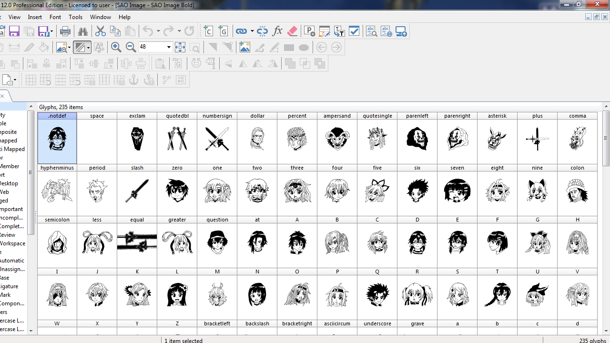Click the fx glyph transformer icon
Viewport: 610px width, 343px height.
point(277,32)
